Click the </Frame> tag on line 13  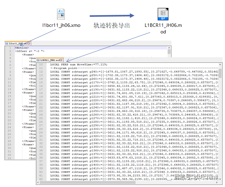click(x=29, y=89)
